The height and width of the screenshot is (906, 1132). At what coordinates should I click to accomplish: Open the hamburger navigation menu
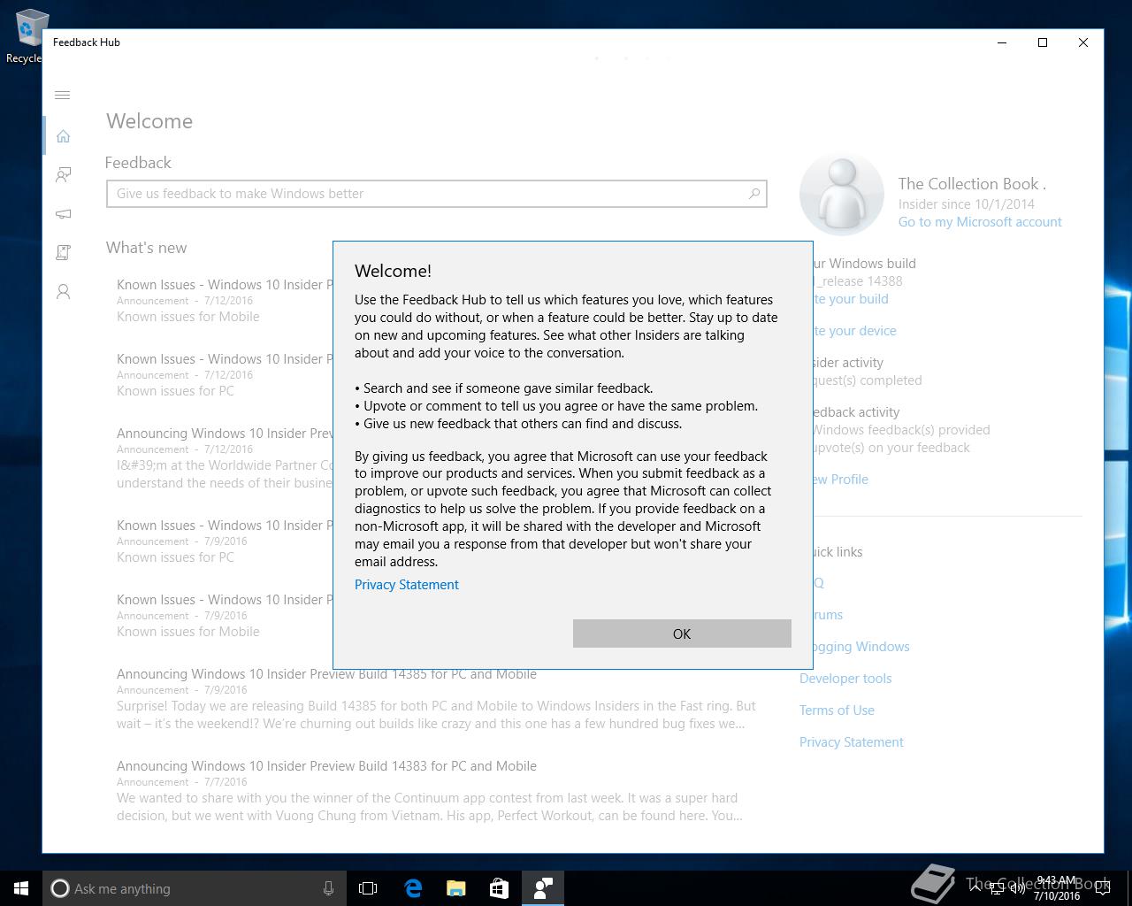[63, 96]
